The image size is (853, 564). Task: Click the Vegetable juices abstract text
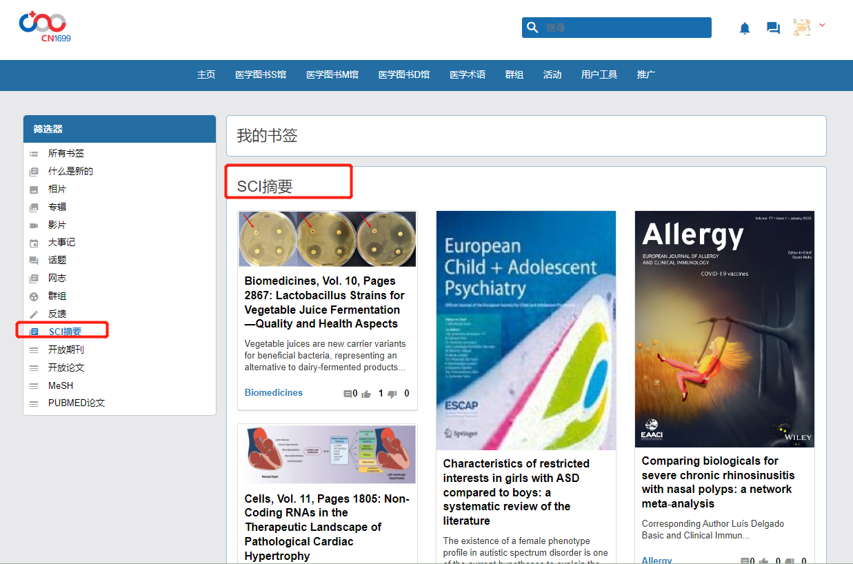[325, 355]
